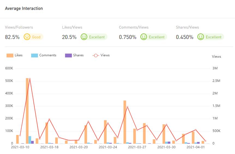The image size is (235, 154).
Task: Click the Likes/Views 20.5% value
Action: coord(69,37)
